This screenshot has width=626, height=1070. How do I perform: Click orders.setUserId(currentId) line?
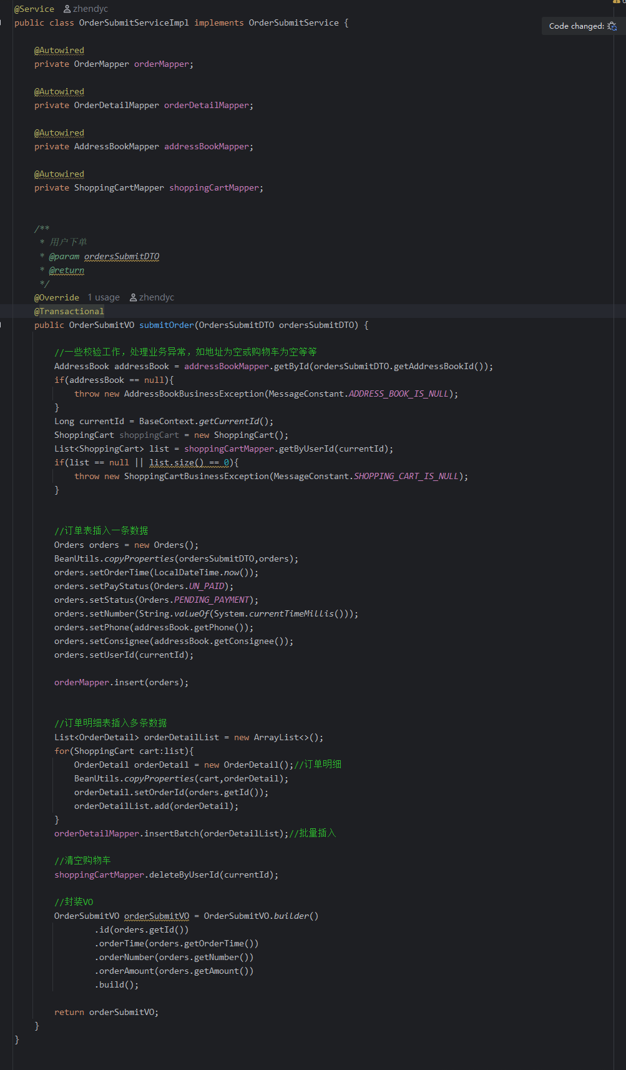point(124,655)
